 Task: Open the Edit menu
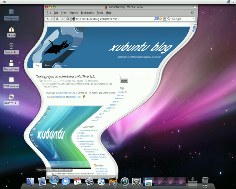[x=56, y=12]
